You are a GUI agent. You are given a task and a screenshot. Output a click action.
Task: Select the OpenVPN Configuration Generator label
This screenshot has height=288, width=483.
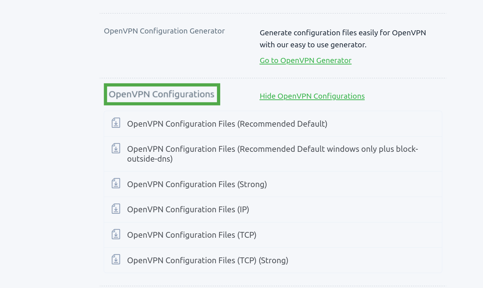165,31
